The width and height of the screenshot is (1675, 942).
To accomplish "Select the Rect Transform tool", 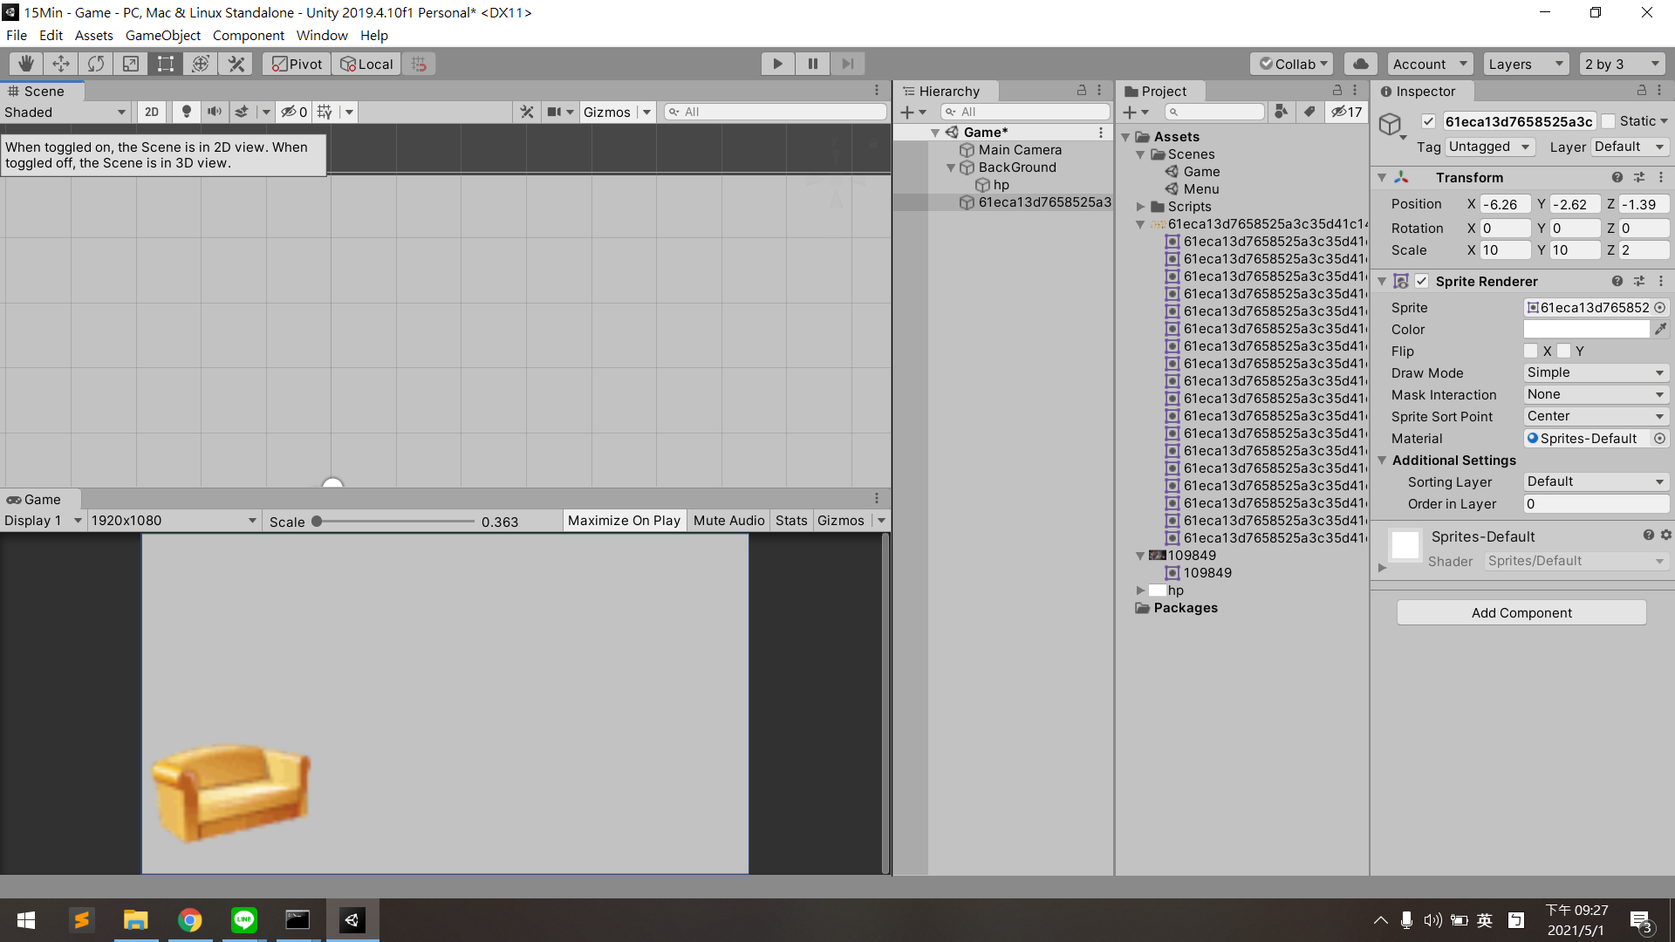I will (x=166, y=64).
